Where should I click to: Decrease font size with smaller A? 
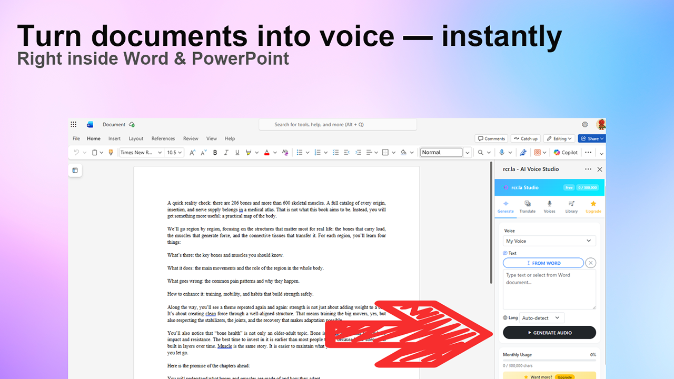click(204, 153)
